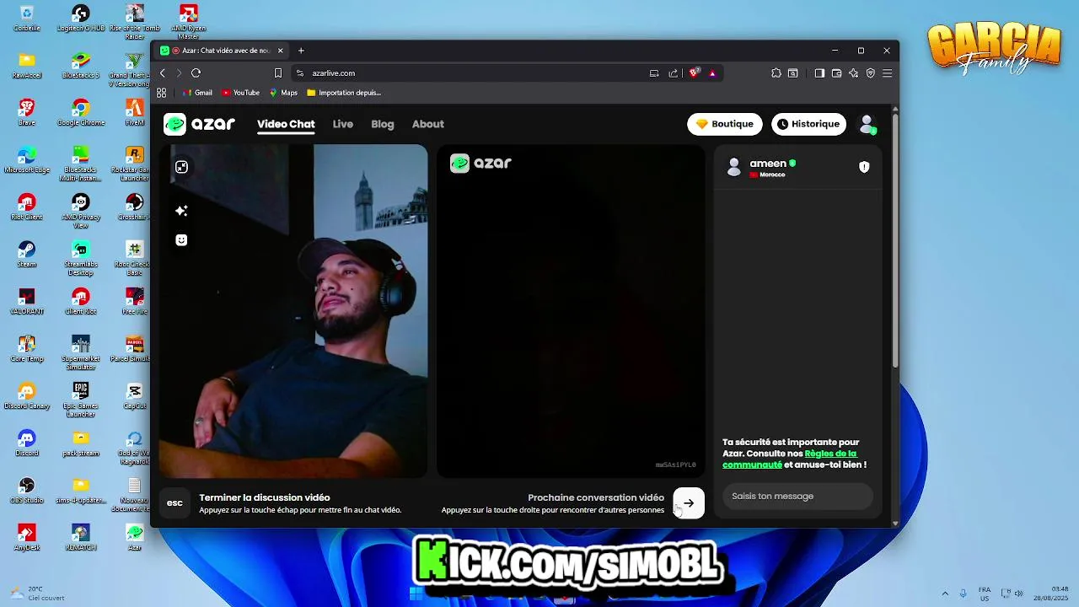The image size is (1079, 607).
Task: Open the YouTube bookmark
Action: click(240, 93)
